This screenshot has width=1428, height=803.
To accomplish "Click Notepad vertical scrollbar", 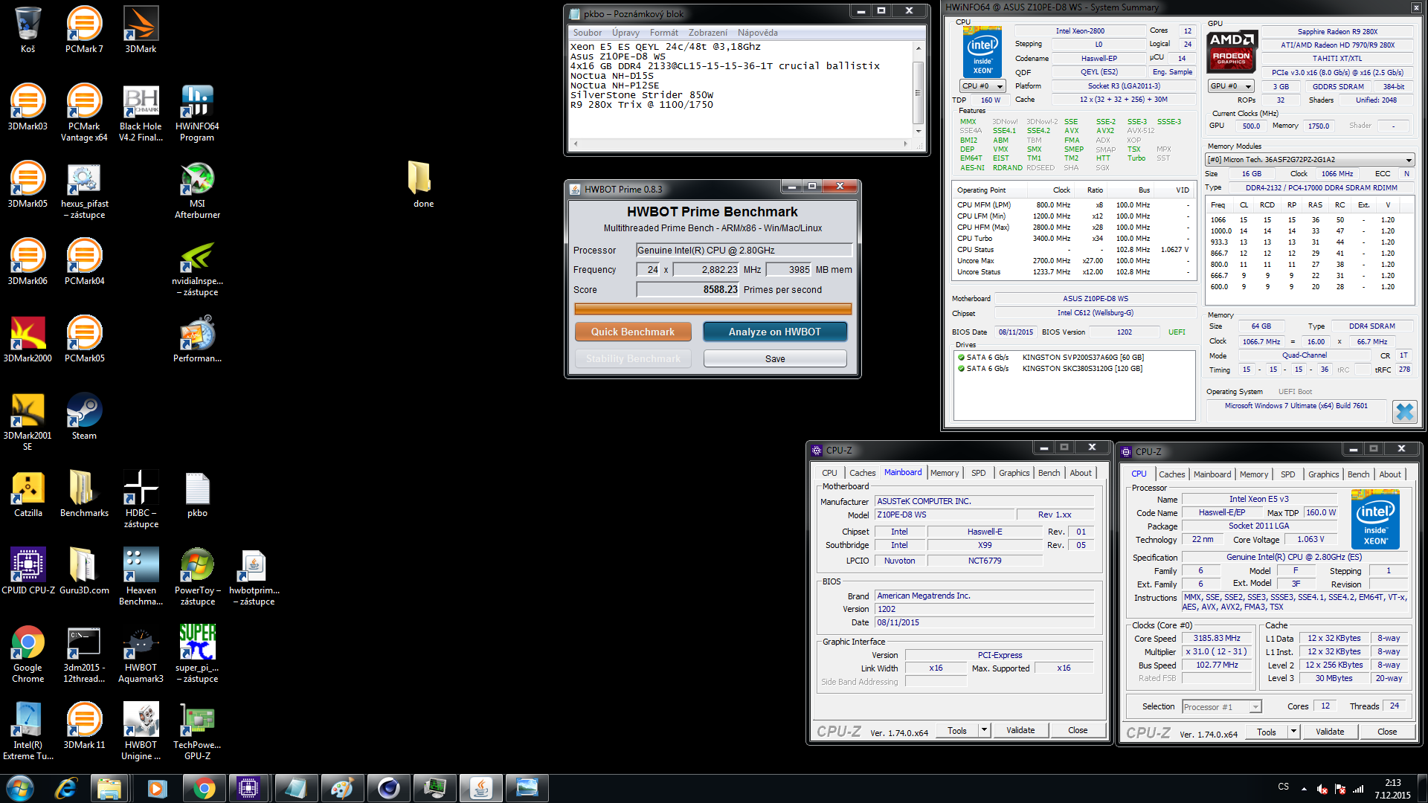I will pos(918,89).
